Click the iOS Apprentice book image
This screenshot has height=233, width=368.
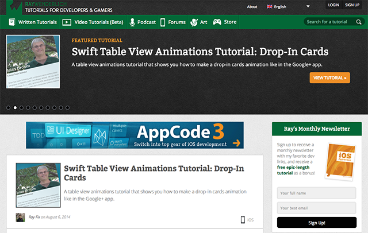tap(340, 162)
